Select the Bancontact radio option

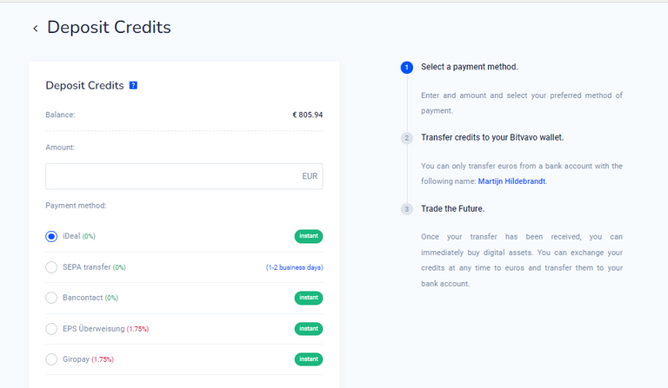(51, 298)
